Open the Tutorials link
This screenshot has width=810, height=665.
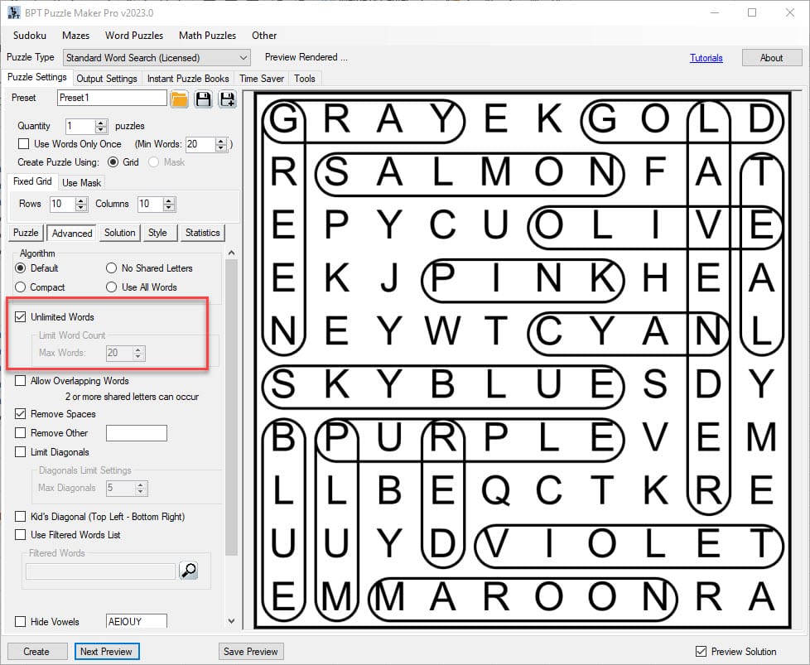point(706,58)
